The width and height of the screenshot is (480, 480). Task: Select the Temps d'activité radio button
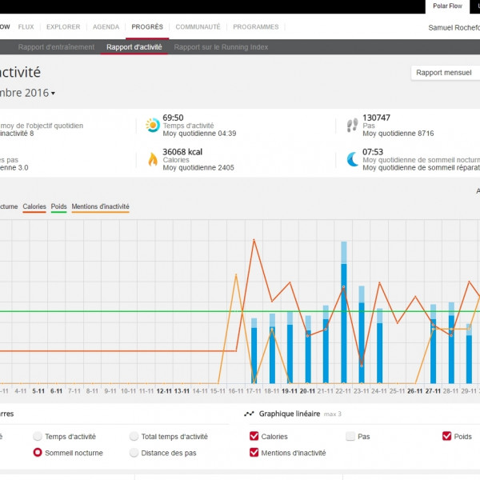pyautogui.click(x=38, y=437)
